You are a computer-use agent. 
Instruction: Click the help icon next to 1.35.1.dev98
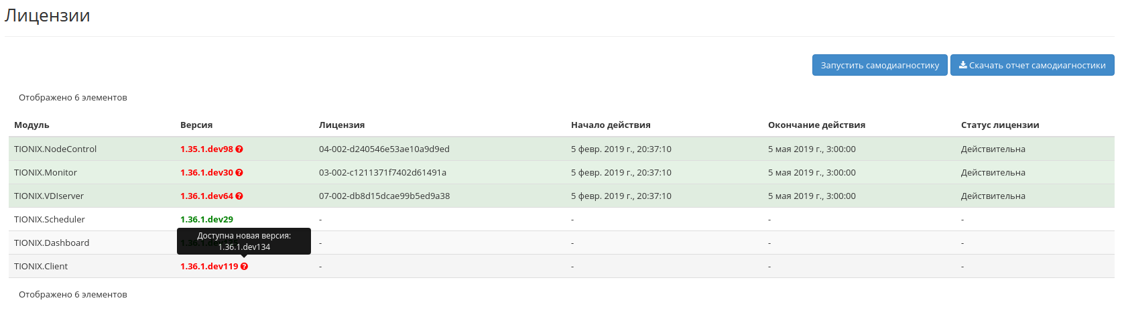click(x=239, y=149)
